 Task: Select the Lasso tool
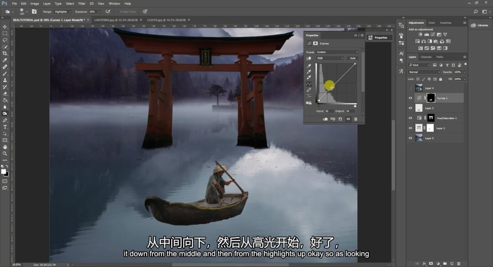[x=5, y=40]
